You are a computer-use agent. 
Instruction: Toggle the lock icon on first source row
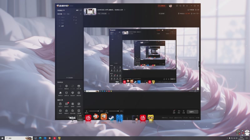pos(74,17)
